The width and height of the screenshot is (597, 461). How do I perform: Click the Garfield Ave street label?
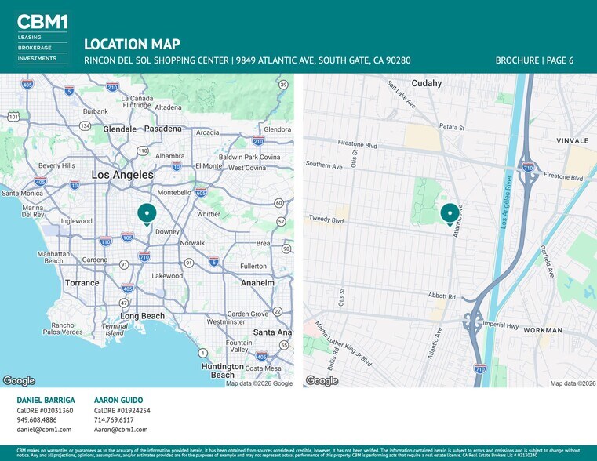point(547,261)
